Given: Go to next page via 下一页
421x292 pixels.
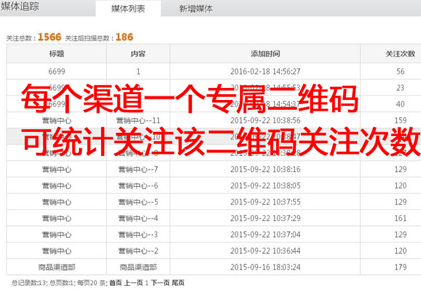Looking at the screenshot, I should pyautogui.click(x=160, y=283).
